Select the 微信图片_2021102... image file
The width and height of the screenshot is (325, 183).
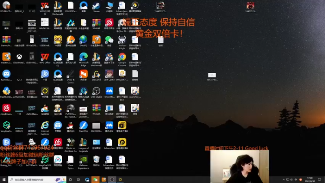coord(32,26)
